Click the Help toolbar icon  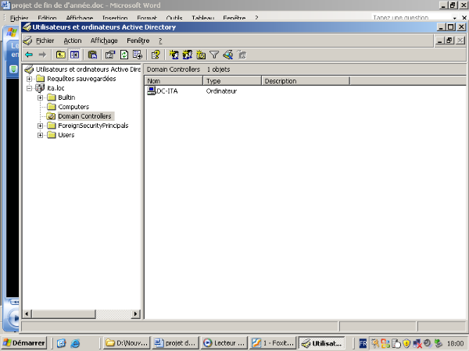pos(156,55)
